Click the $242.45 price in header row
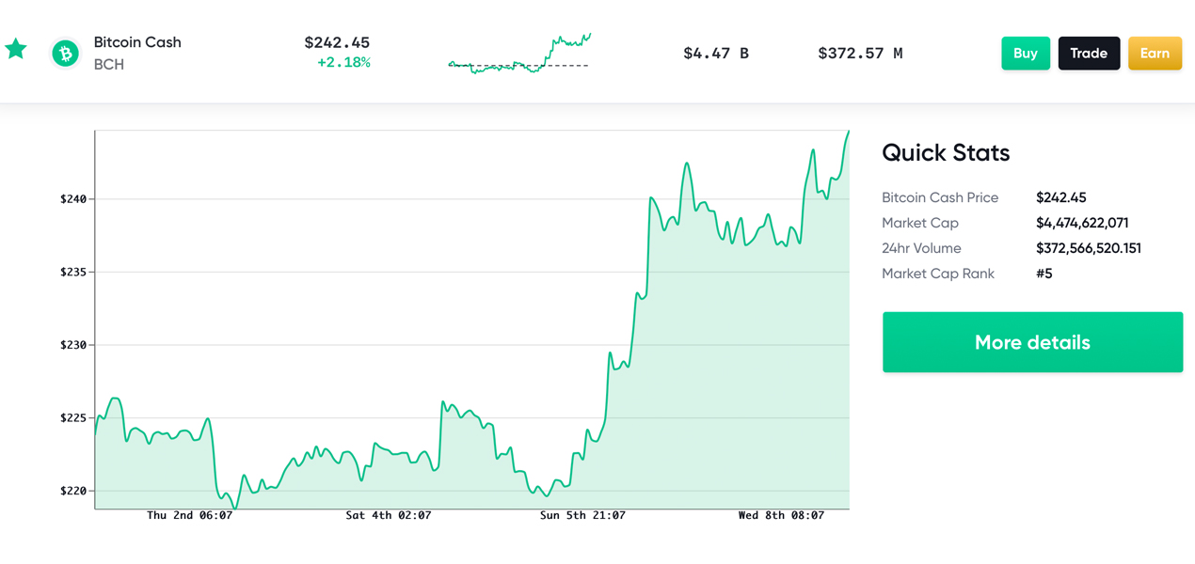The height and width of the screenshot is (564, 1195). click(x=337, y=42)
